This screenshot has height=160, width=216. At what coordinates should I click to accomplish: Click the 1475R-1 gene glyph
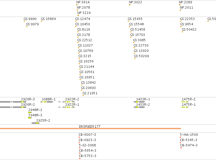pos(185,107)
